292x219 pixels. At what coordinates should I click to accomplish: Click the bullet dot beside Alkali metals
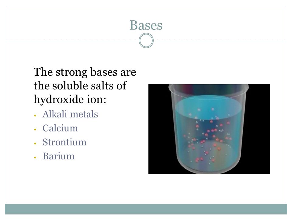(35, 116)
